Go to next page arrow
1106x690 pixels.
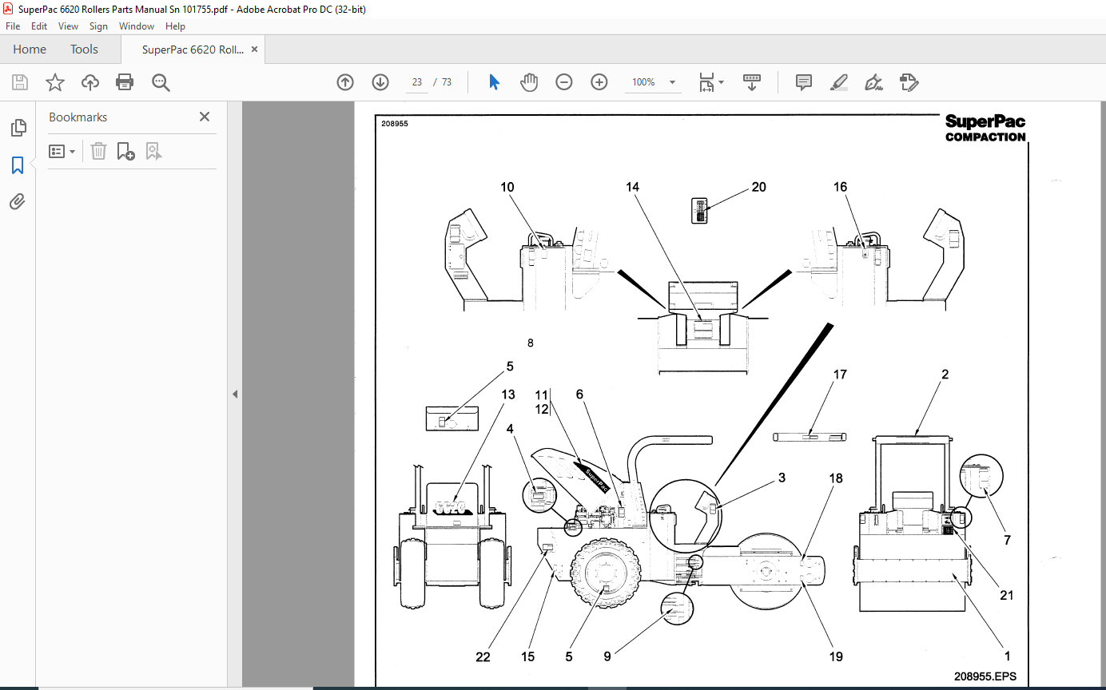point(380,82)
